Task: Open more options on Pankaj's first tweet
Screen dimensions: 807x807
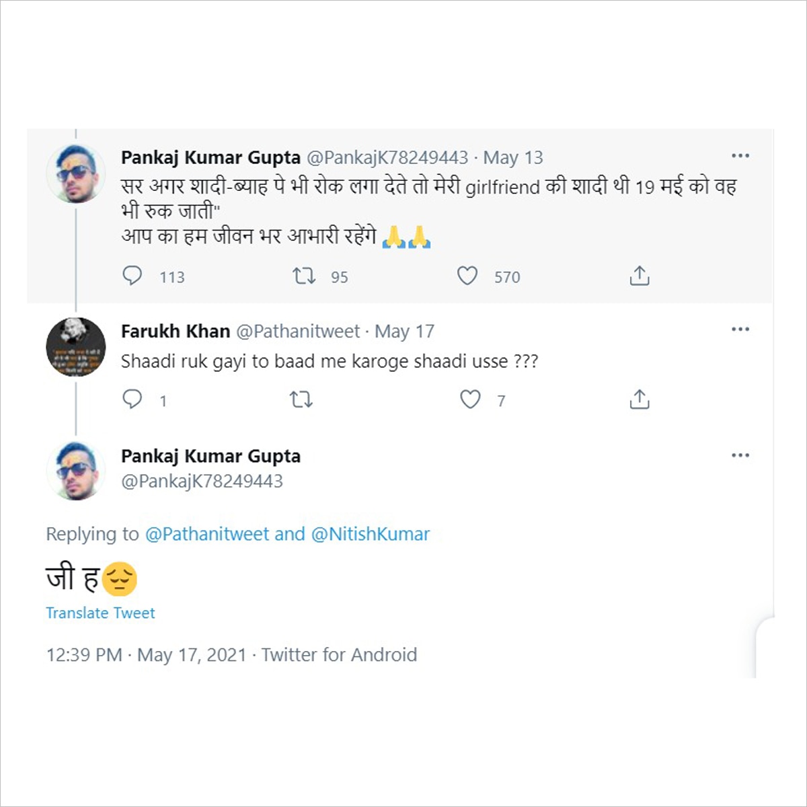Action: click(740, 155)
